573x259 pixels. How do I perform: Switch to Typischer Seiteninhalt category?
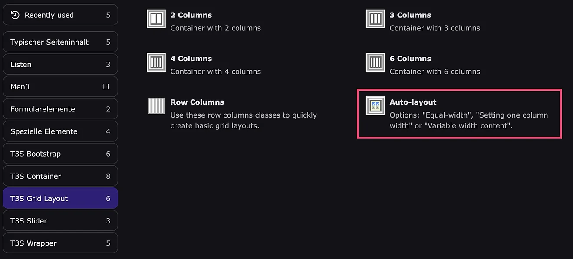60,42
